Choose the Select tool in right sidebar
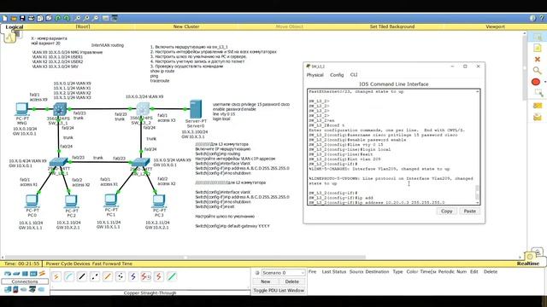Viewport: 547px width, 307px height. pos(538,37)
